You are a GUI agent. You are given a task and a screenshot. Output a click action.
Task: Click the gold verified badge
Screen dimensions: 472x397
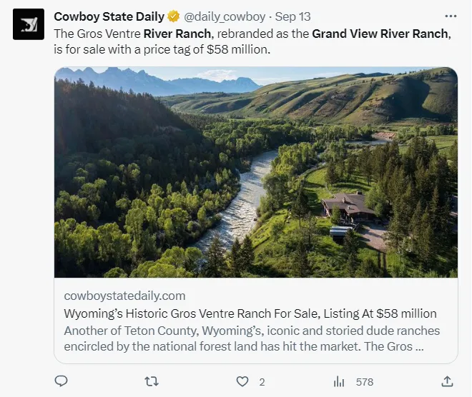pyautogui.click(x=173, y=16)
